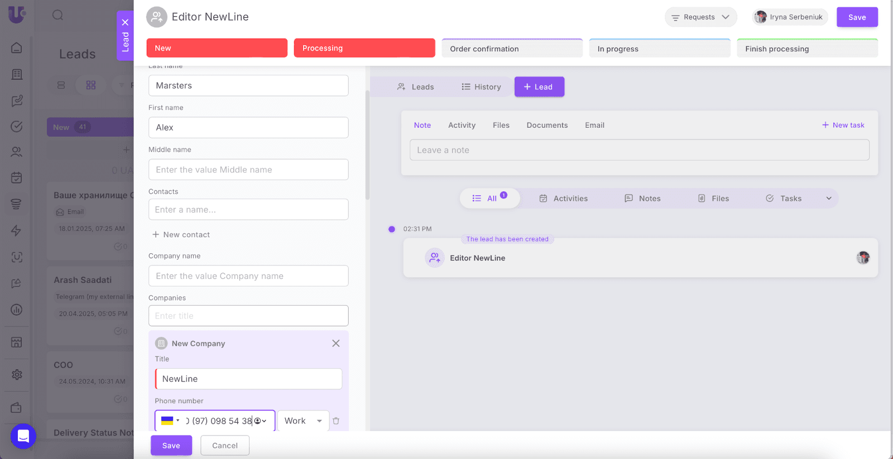Click the Leave a note field
The width and height of the screenshot is (893, 459).
[639, 150]
